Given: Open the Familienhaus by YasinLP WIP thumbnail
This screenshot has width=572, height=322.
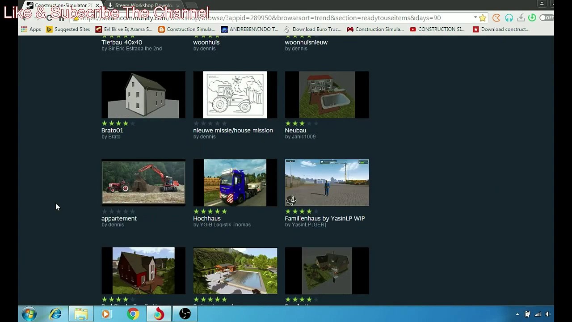Looking at the screenshot, I should click(x=327, y=183).
